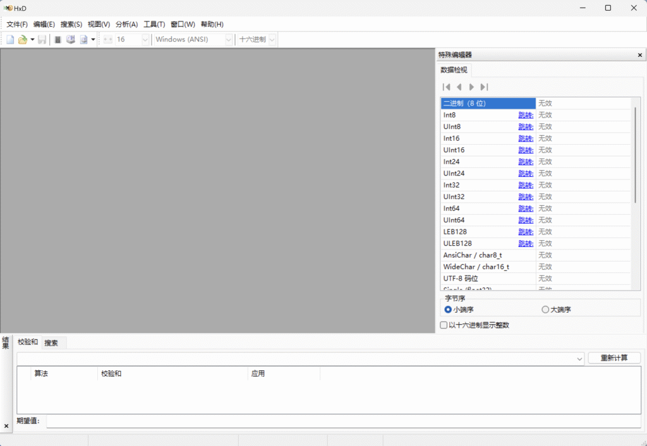Click the open disk icon
The image size is (647, 446).
(71, 39)
